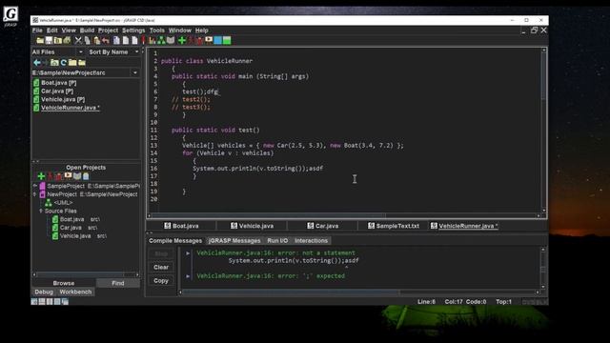Click the editor's horizontal scrollbar
610x343 pixels.
[344, 215]
